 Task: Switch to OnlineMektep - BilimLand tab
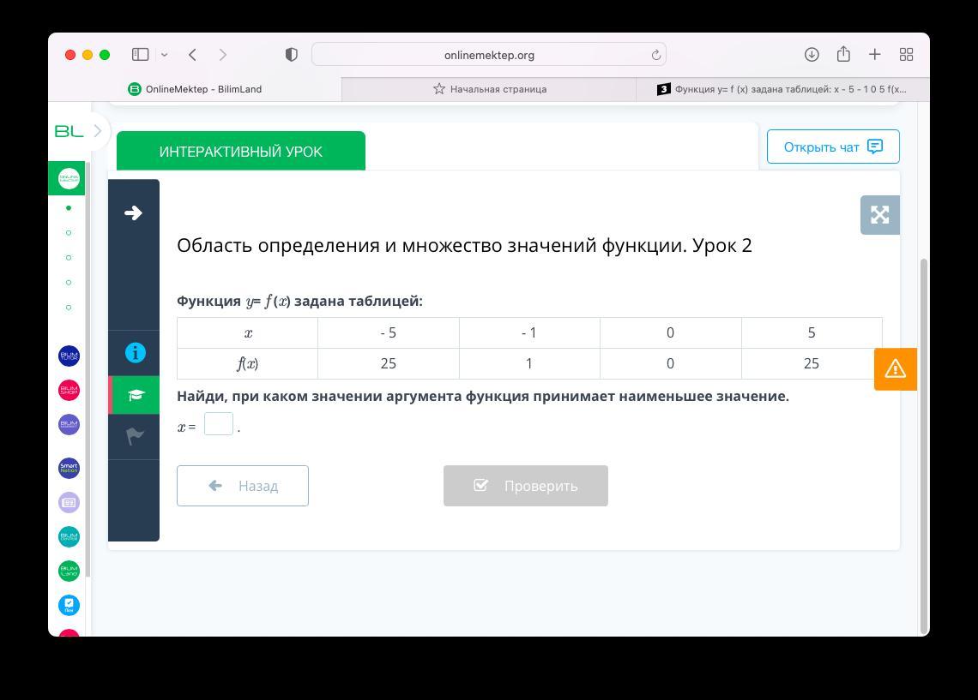[x=196, y=89]
